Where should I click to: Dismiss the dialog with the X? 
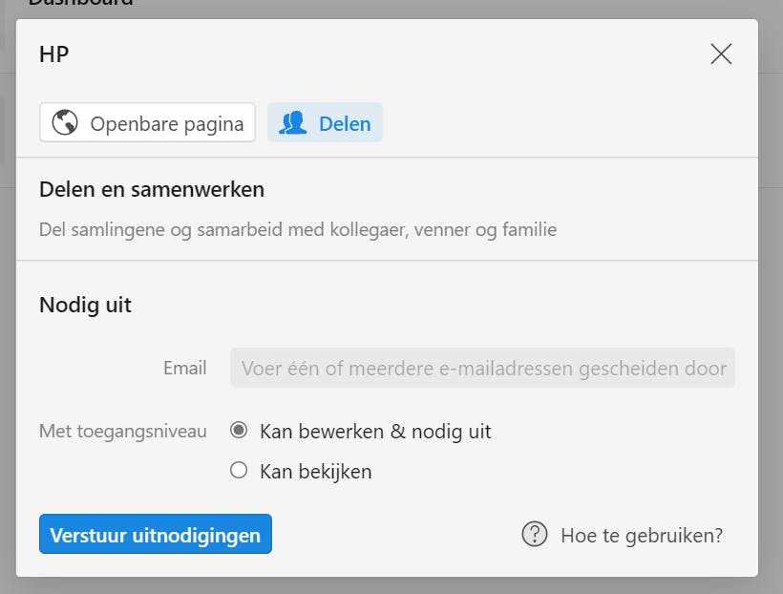pos(721,54)
